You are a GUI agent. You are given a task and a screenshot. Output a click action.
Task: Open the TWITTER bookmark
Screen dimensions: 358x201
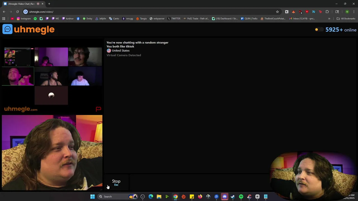point(174,19)
